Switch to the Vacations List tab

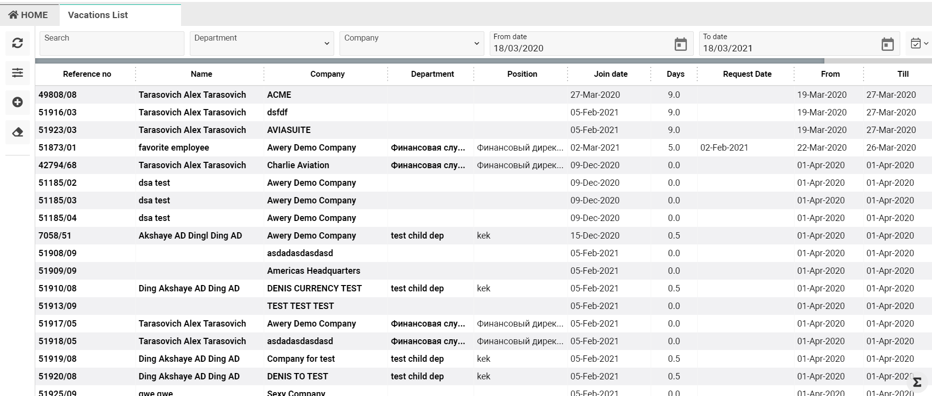tap(98, 15)
